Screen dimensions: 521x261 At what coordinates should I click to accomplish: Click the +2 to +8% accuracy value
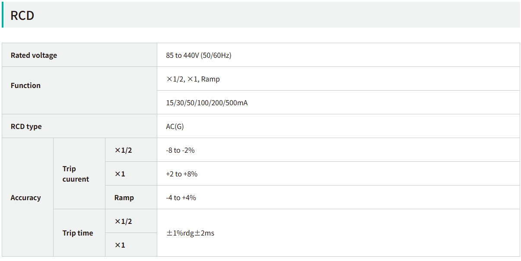[181, 174]
